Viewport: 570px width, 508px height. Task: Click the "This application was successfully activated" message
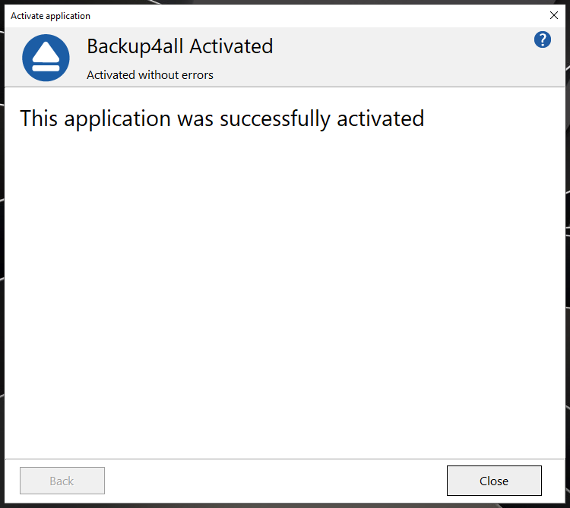coord(222,118)
